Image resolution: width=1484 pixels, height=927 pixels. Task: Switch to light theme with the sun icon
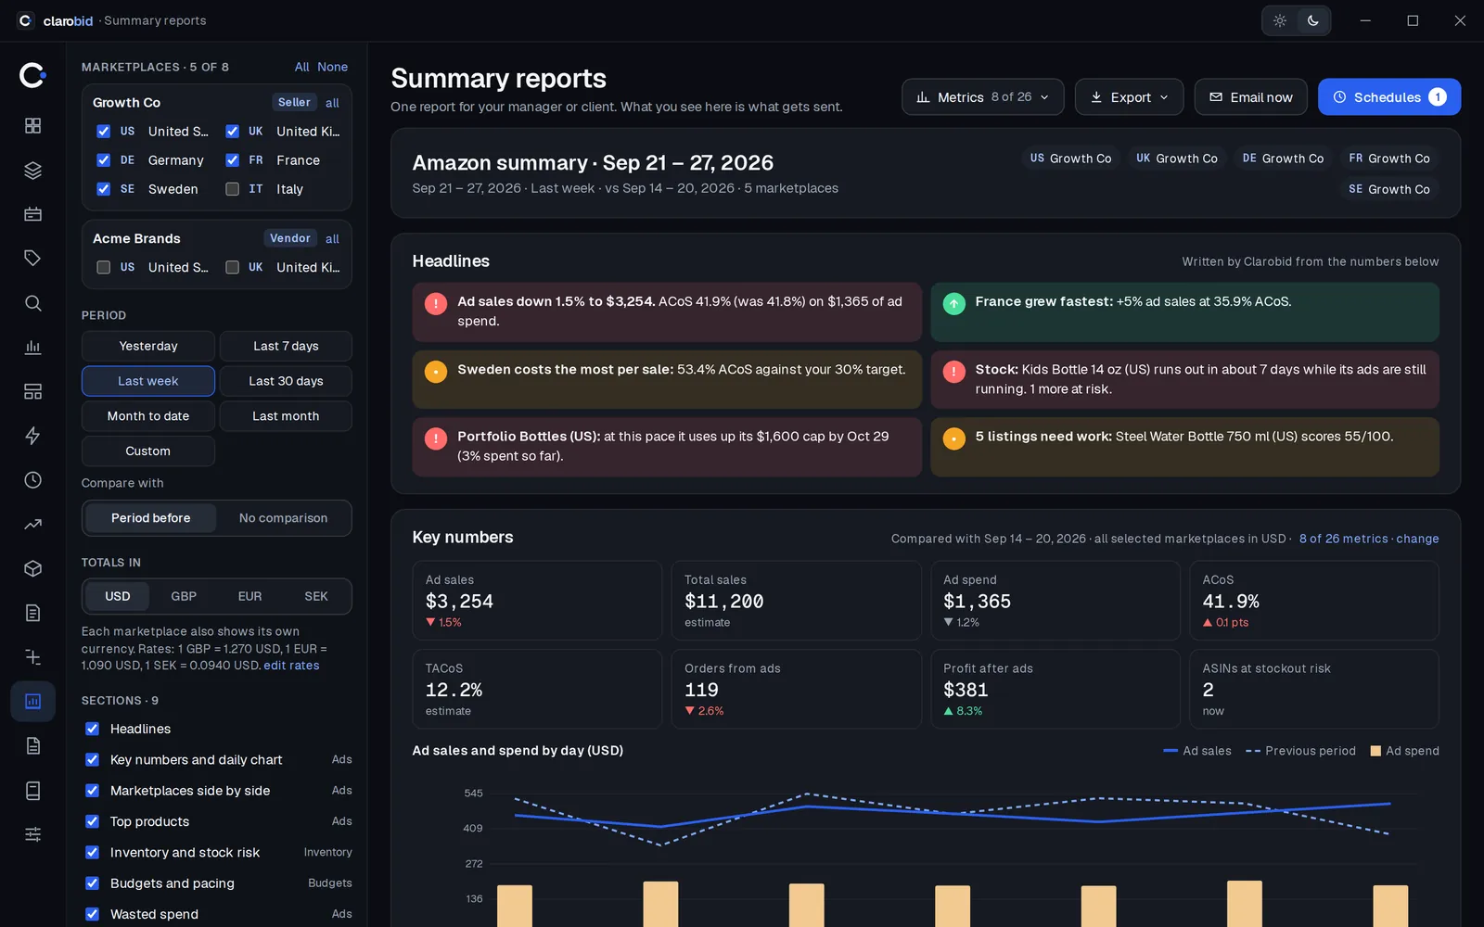coord(1280,20)
